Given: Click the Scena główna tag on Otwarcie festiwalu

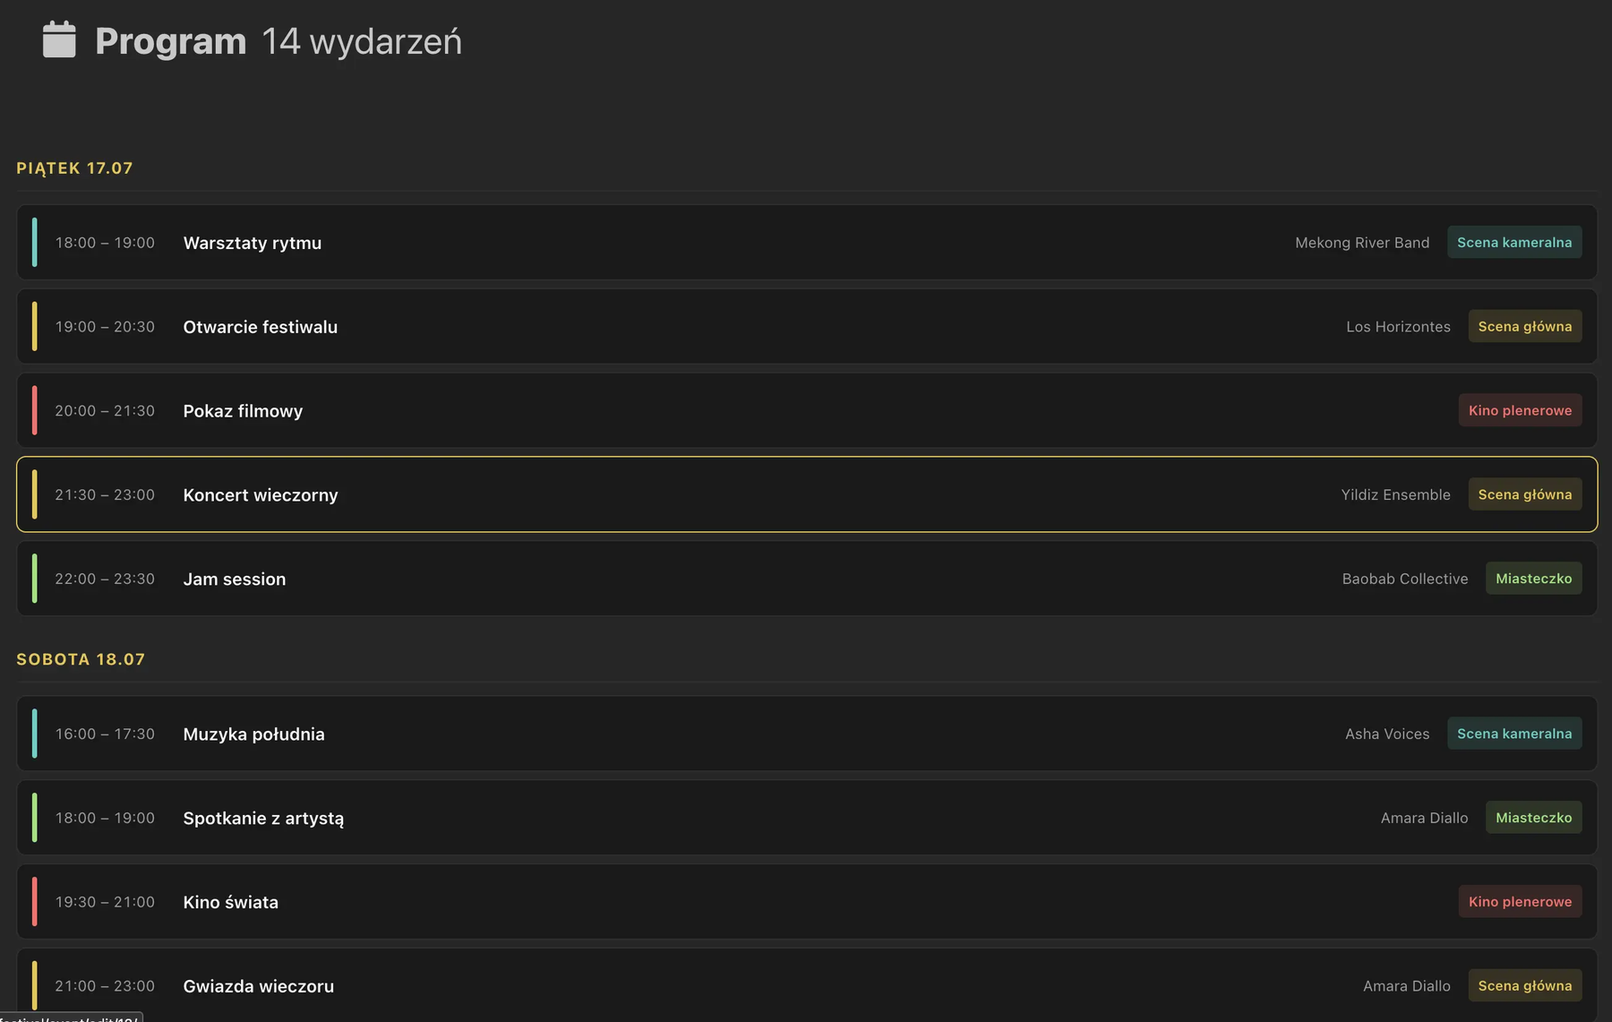Looking at the screenshot, I should pyautogui.click(x=1525, y=326).
